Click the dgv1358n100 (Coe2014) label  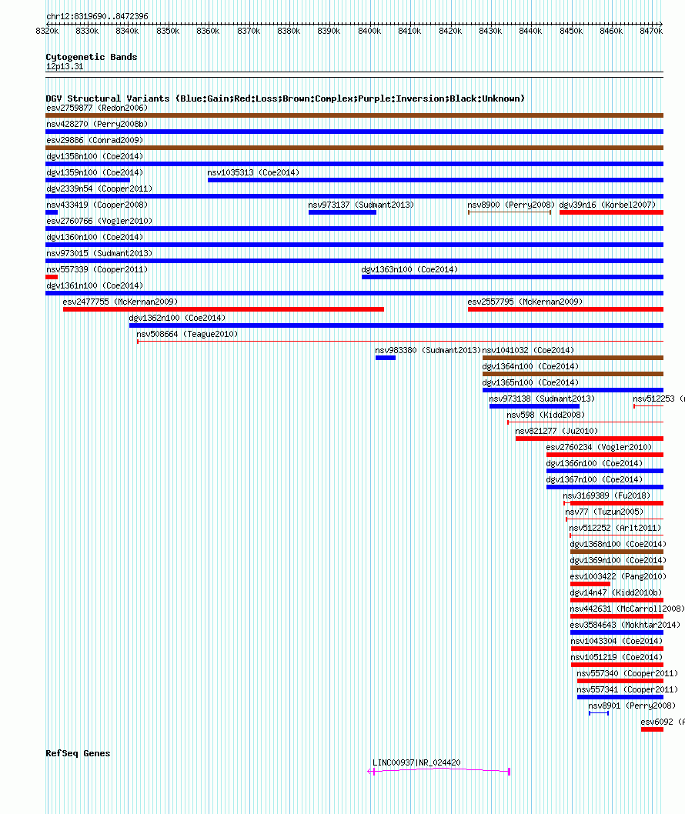(x=95, y=156)
